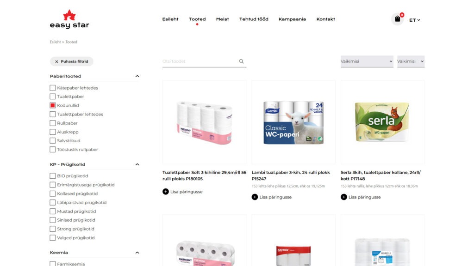Screen dimensions: 474x266
Task: Click plus icon for Lambi toilet paper
Action: tap(255, 197)
